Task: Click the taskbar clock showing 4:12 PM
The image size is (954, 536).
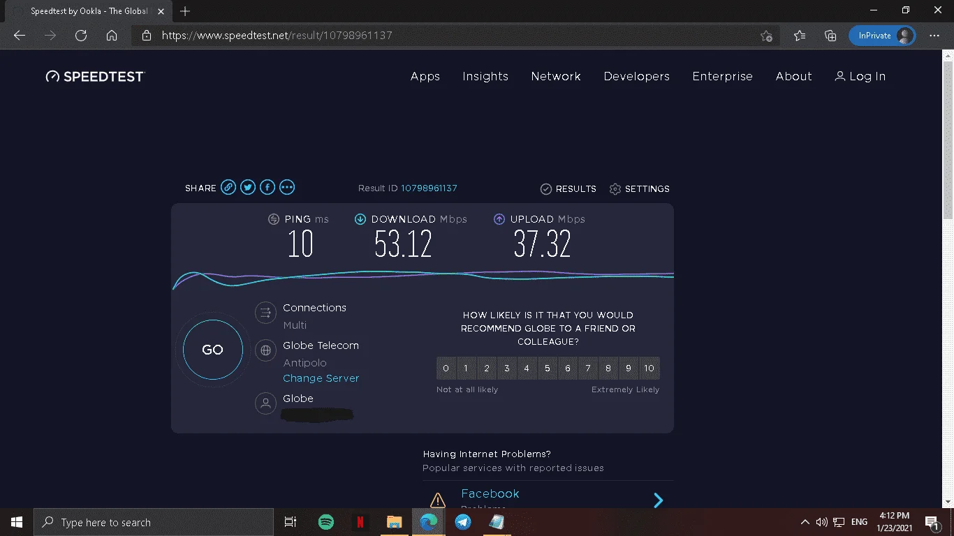Action: 895,522
